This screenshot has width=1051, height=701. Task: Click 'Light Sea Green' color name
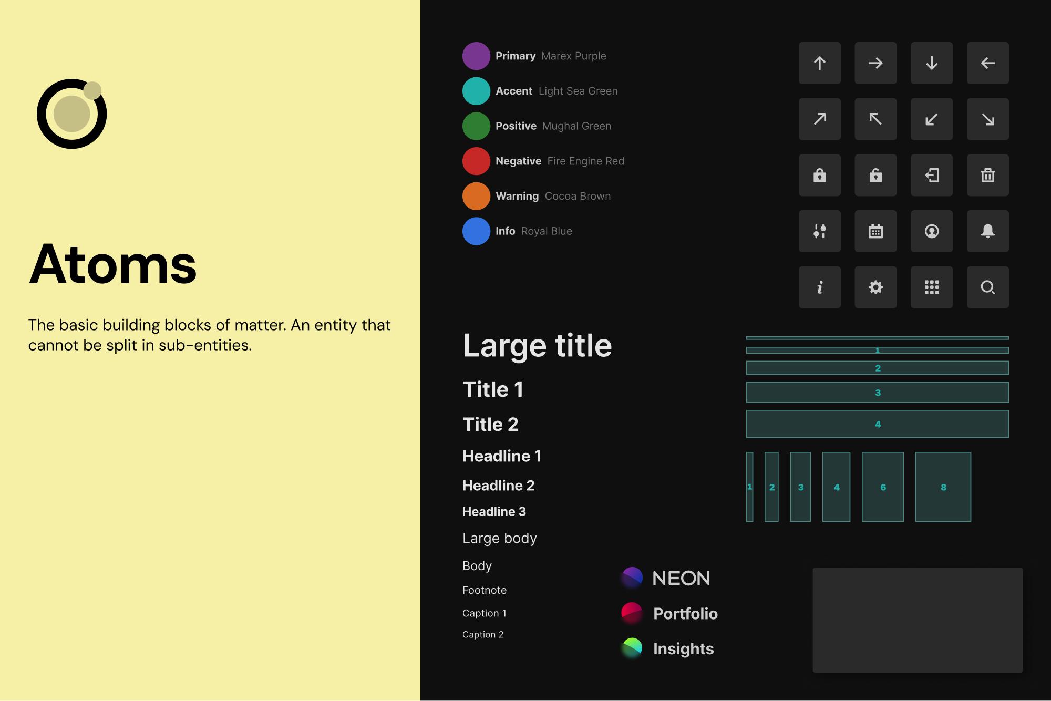coord(578,91)
